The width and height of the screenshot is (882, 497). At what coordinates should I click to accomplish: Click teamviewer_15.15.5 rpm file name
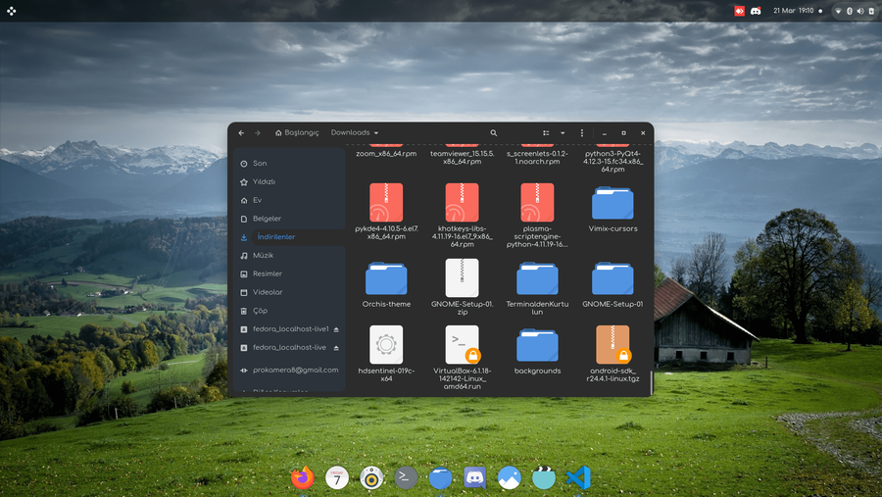click(x=462, y=158)
